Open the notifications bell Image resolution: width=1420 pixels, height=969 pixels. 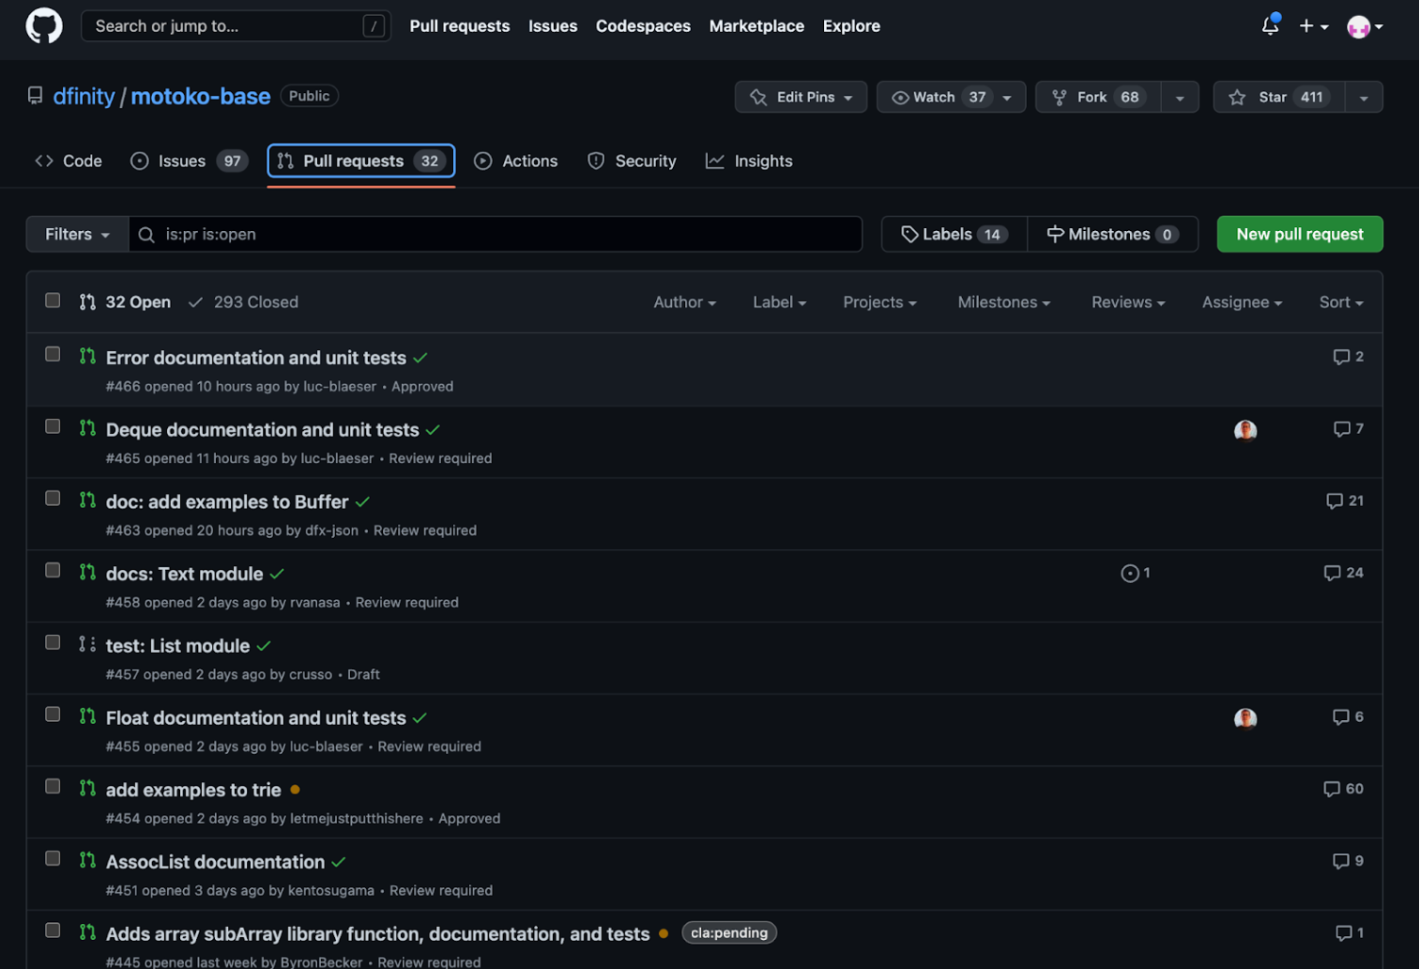[1270, 26]
